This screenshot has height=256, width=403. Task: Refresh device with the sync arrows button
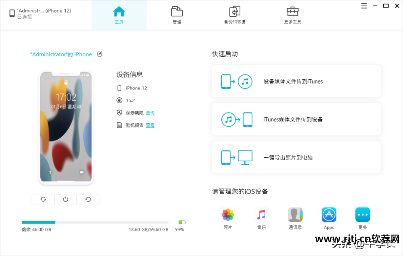pos(43,199)
